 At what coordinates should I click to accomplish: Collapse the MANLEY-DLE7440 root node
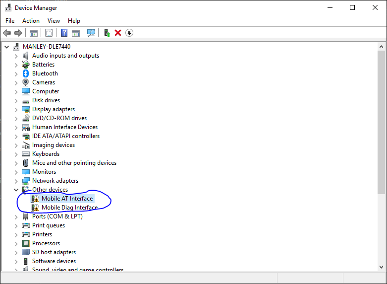tap(7, 47)
